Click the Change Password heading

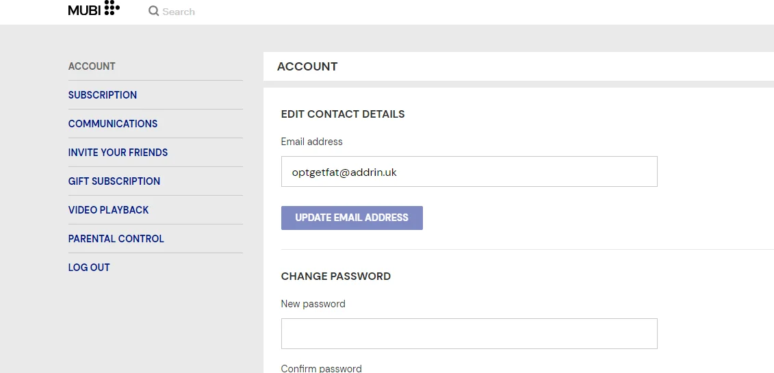[x=335, y=276]
